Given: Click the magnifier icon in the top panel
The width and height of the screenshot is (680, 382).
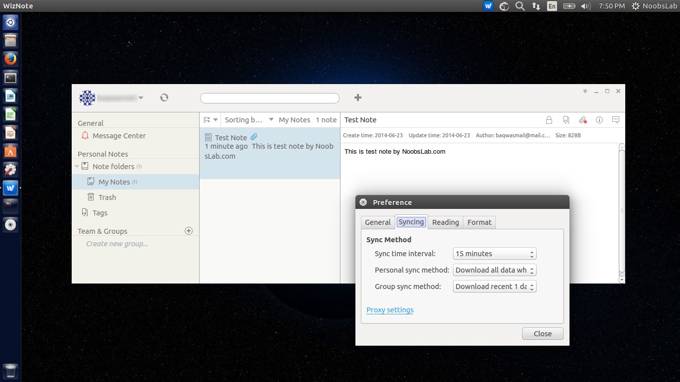Looking at the screenshot, I should click(520, 6).
